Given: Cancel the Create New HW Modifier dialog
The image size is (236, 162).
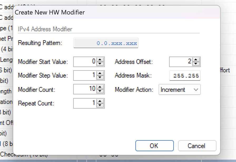Looking at the screenshot, I should (197, 146).
